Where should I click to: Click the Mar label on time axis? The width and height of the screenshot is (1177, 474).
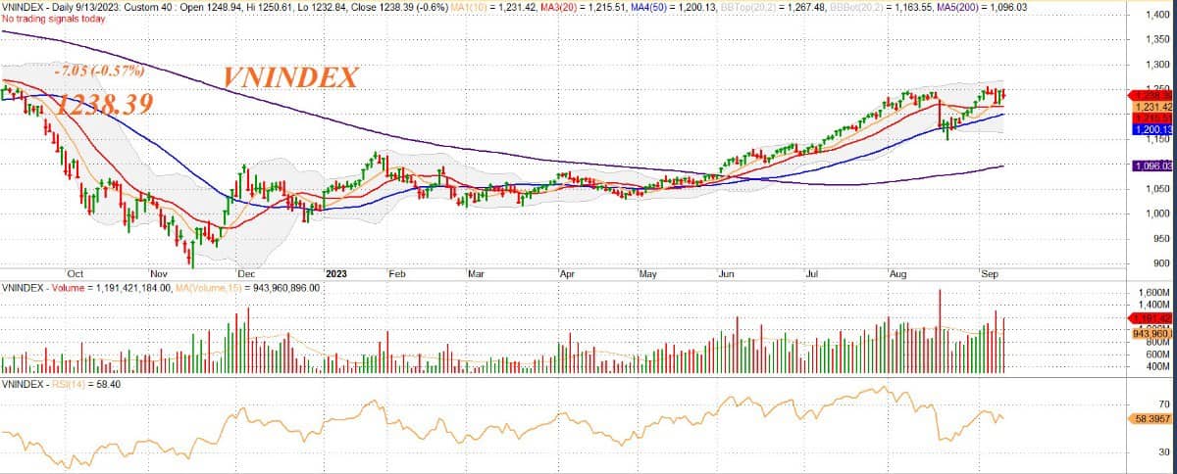pyautogui.click(x=477, y=275)
